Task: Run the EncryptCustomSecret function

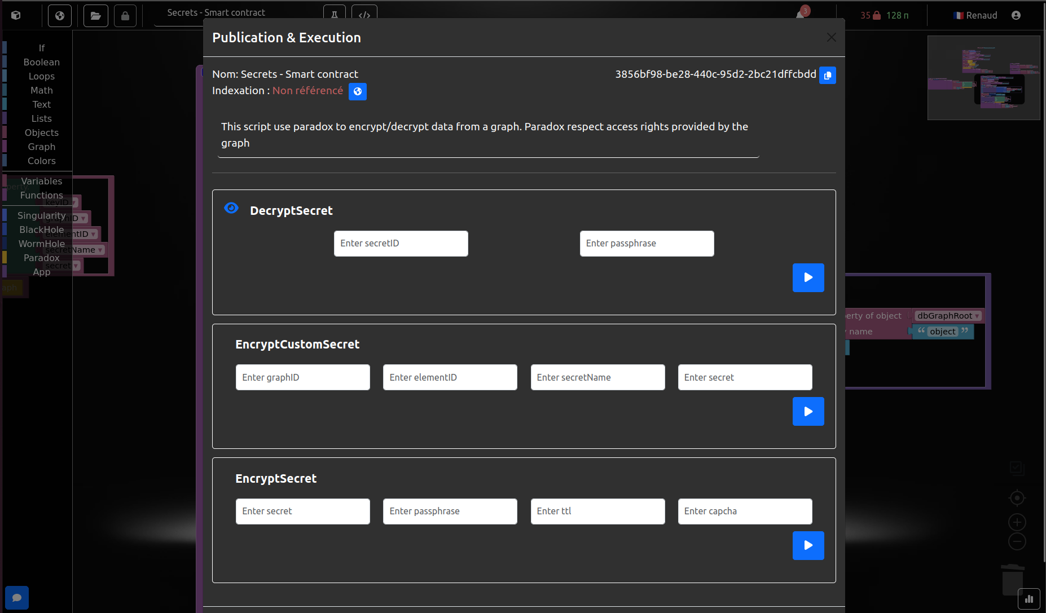Action: (808, 412)
